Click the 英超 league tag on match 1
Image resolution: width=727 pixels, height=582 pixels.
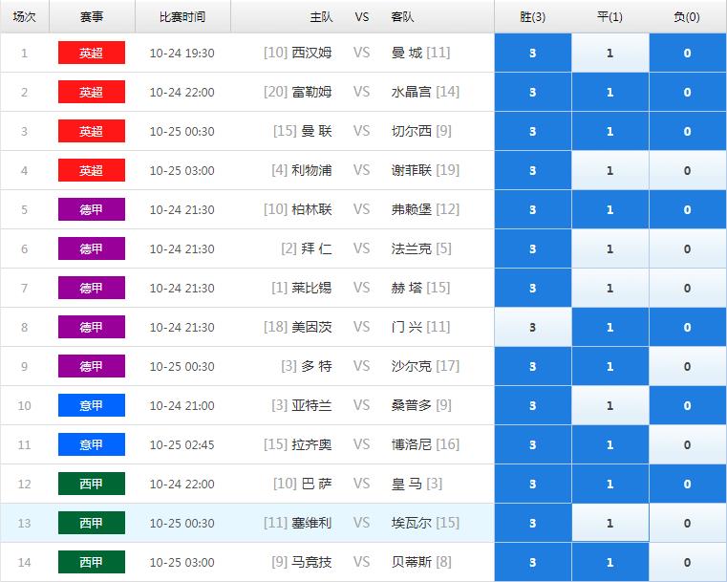[x=92, y=53]
